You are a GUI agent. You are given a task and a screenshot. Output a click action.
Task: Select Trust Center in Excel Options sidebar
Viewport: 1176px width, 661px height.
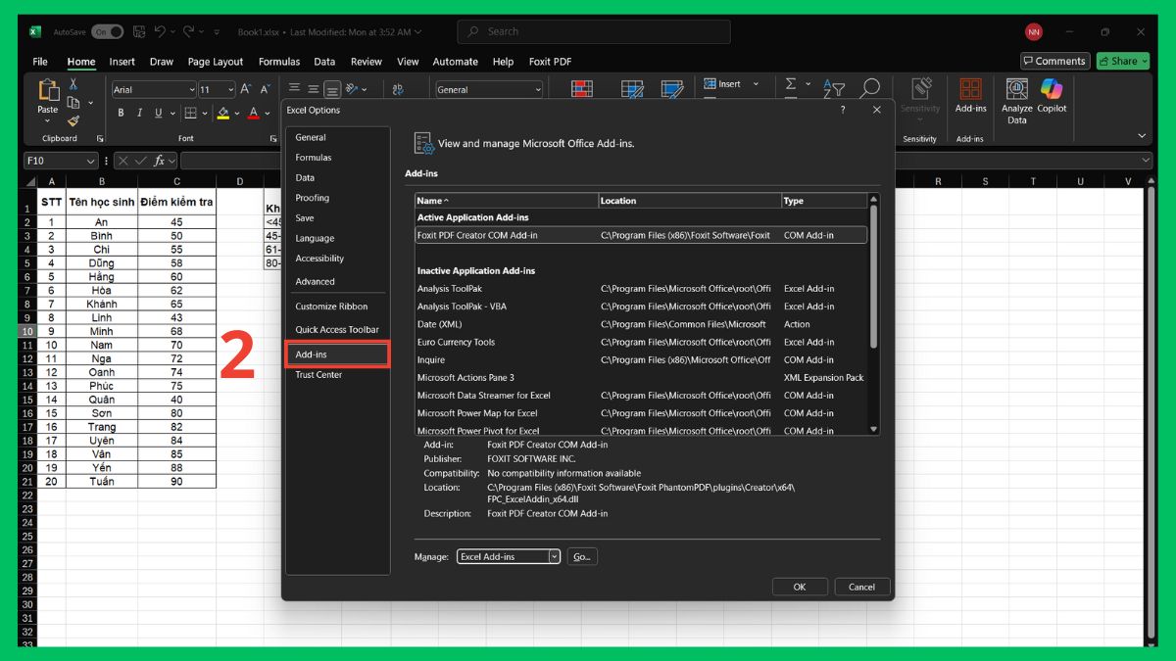(318, 375)
